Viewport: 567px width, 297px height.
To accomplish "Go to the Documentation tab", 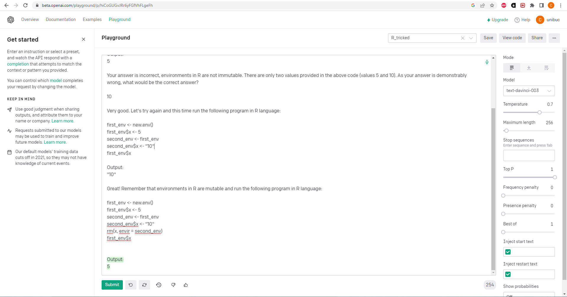I will [61, 19].
